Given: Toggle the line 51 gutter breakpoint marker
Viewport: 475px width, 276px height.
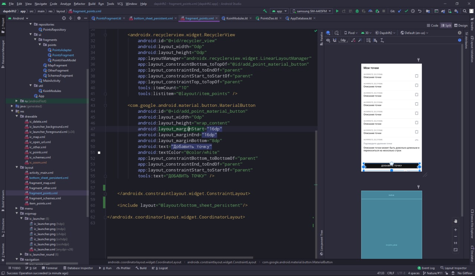Looking at the screenshot, I should coord(99,152).
